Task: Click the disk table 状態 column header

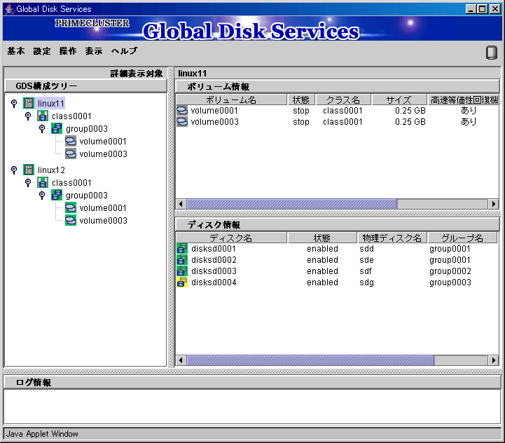Action: (322, 238)
